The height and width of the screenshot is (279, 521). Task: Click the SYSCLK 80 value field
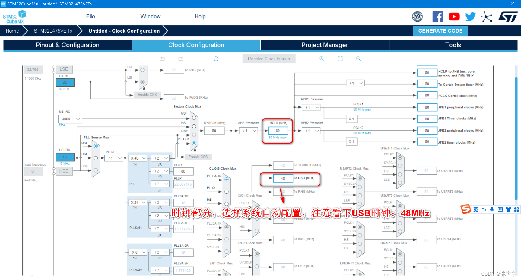tap(214, 131)
